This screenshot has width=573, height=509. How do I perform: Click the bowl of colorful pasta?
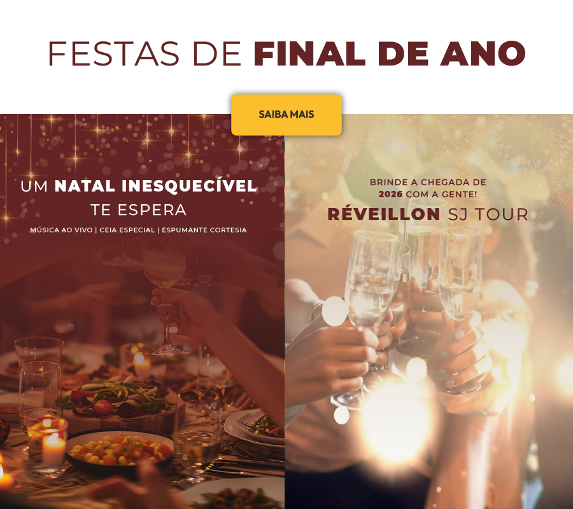pos(120,450)
